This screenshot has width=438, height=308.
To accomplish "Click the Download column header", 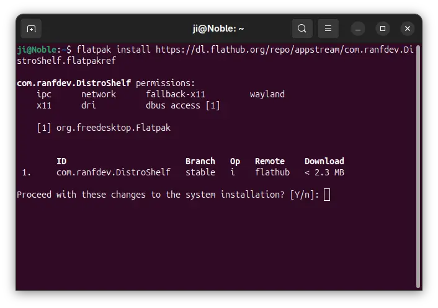I will 324,161.
